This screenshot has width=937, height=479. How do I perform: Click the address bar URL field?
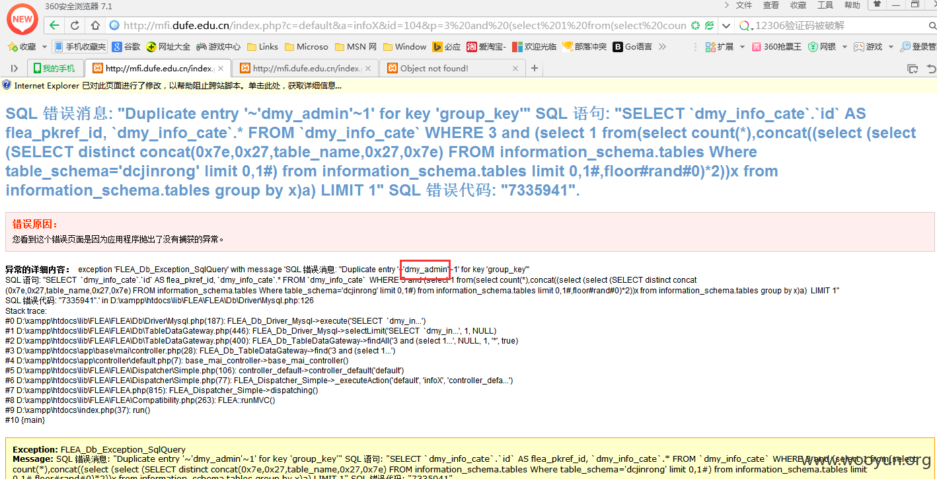point(404,26)
